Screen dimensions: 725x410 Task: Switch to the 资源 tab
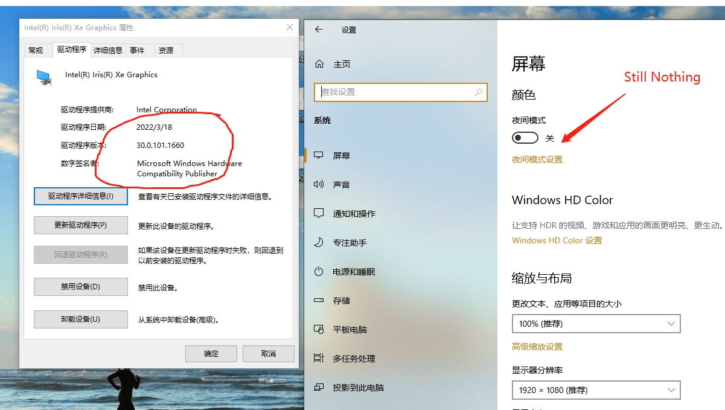pyautogui.click(x=166, y=51)
